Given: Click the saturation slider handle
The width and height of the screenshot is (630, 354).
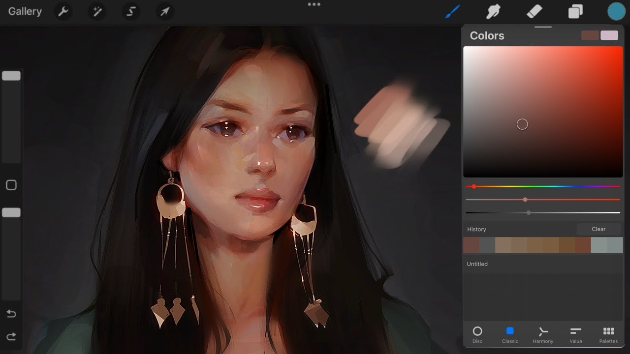Looking at the screenshot, I should point(525,200).
